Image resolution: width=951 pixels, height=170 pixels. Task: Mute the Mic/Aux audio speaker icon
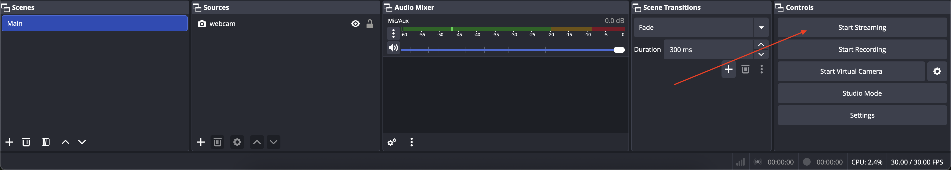click(x=393, y=48)
